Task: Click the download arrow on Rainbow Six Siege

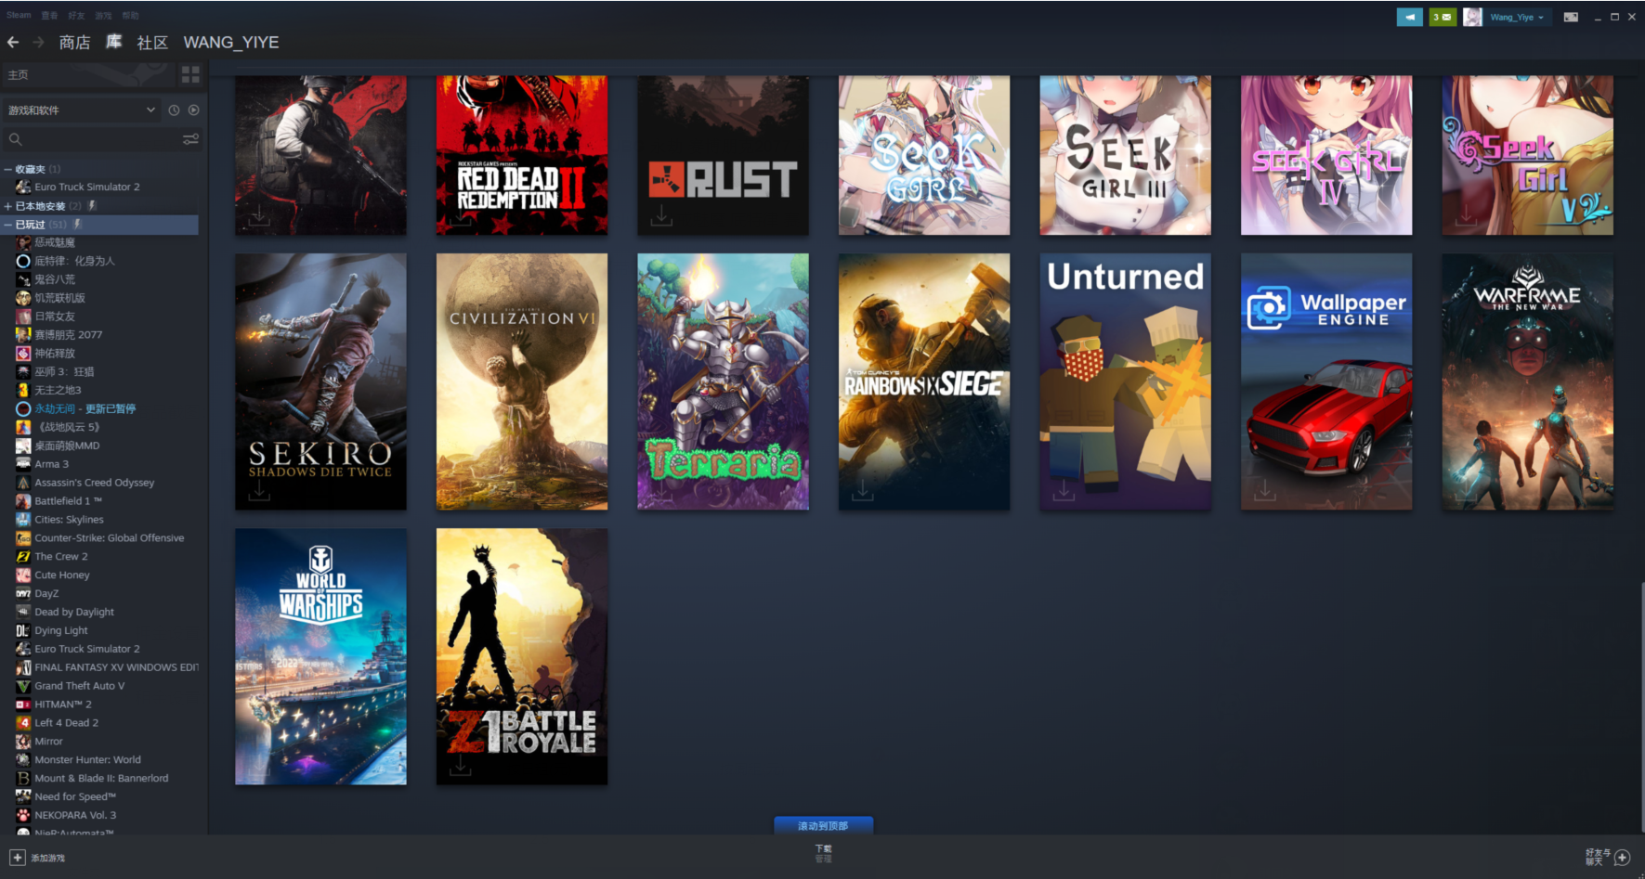Action: click(x=862, y=490)
